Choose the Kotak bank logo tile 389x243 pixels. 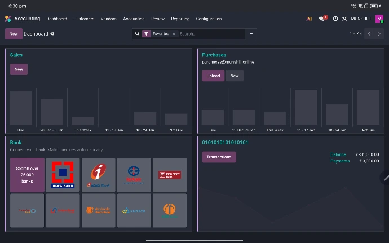point(134,175)
